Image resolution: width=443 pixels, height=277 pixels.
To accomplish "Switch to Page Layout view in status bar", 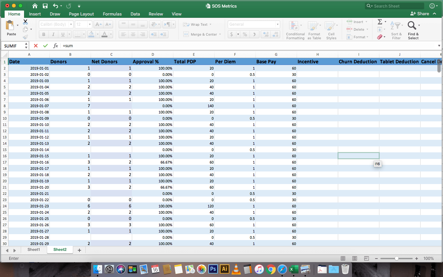I will pos(354,259).
